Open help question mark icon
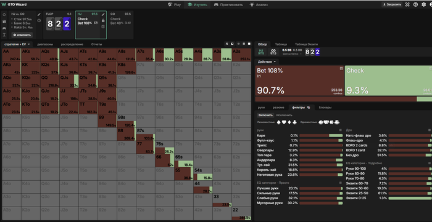432x222 pixels. 415,5
